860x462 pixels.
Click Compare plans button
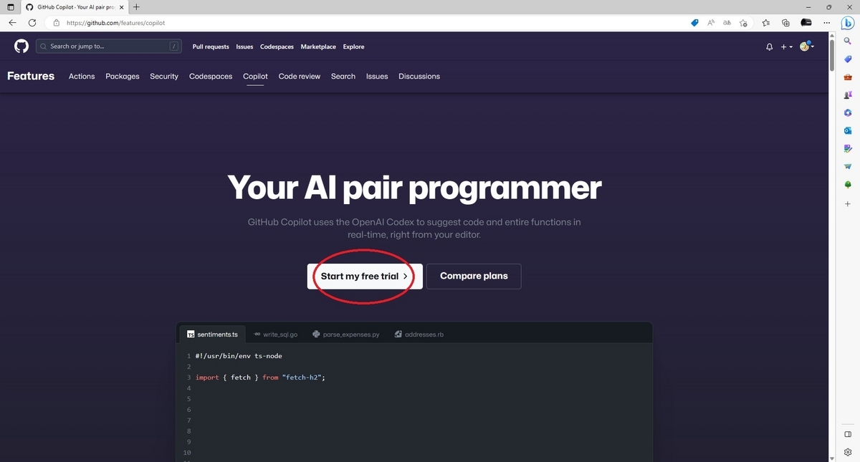[x=474, y=276]
